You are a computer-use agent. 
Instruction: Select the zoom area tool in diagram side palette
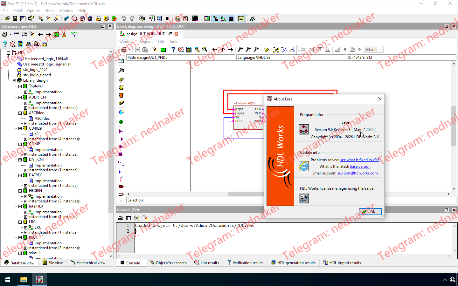(121, 70)
